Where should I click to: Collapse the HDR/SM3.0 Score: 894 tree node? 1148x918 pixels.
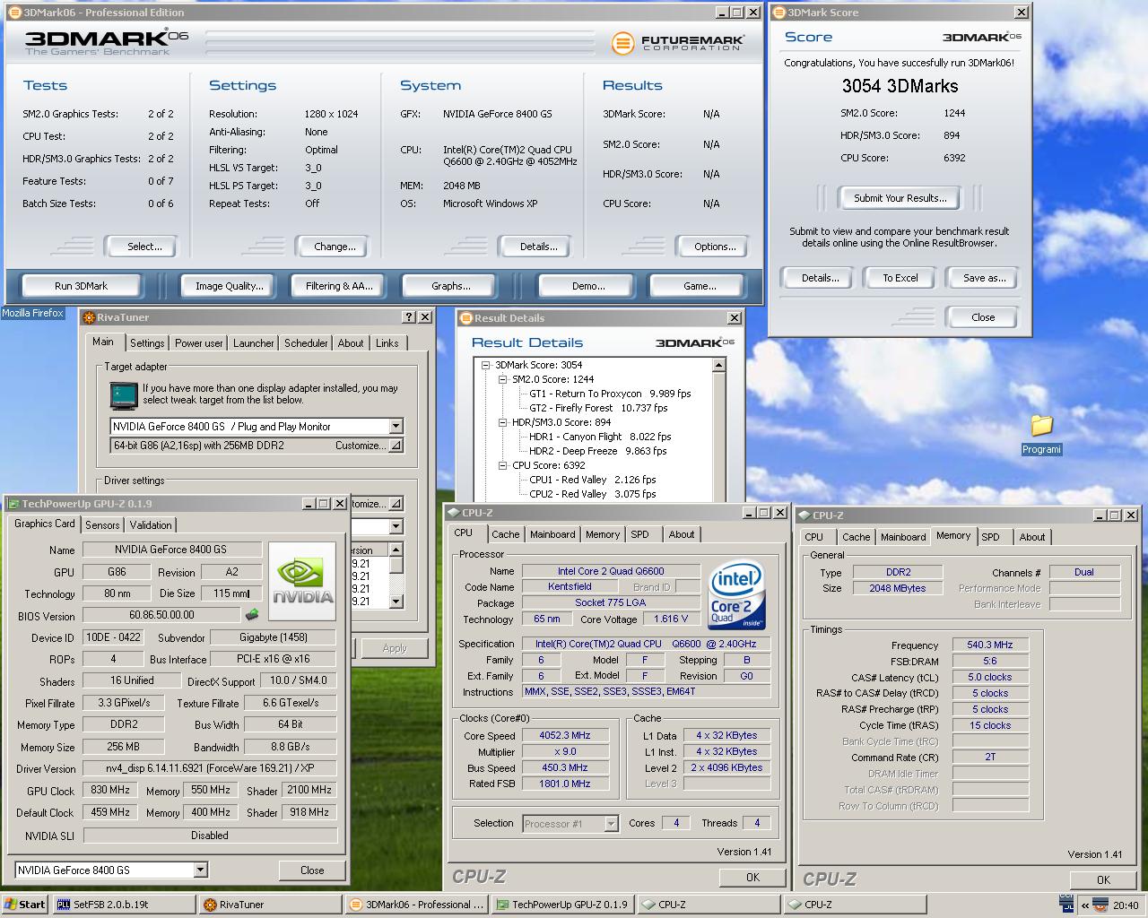(x=503, y=422)
